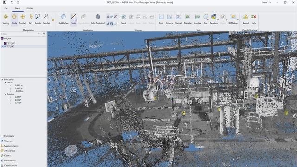This screenshot has height=167, width=297.
Task: Start a Diameter measurement
Action: (187, 19)
